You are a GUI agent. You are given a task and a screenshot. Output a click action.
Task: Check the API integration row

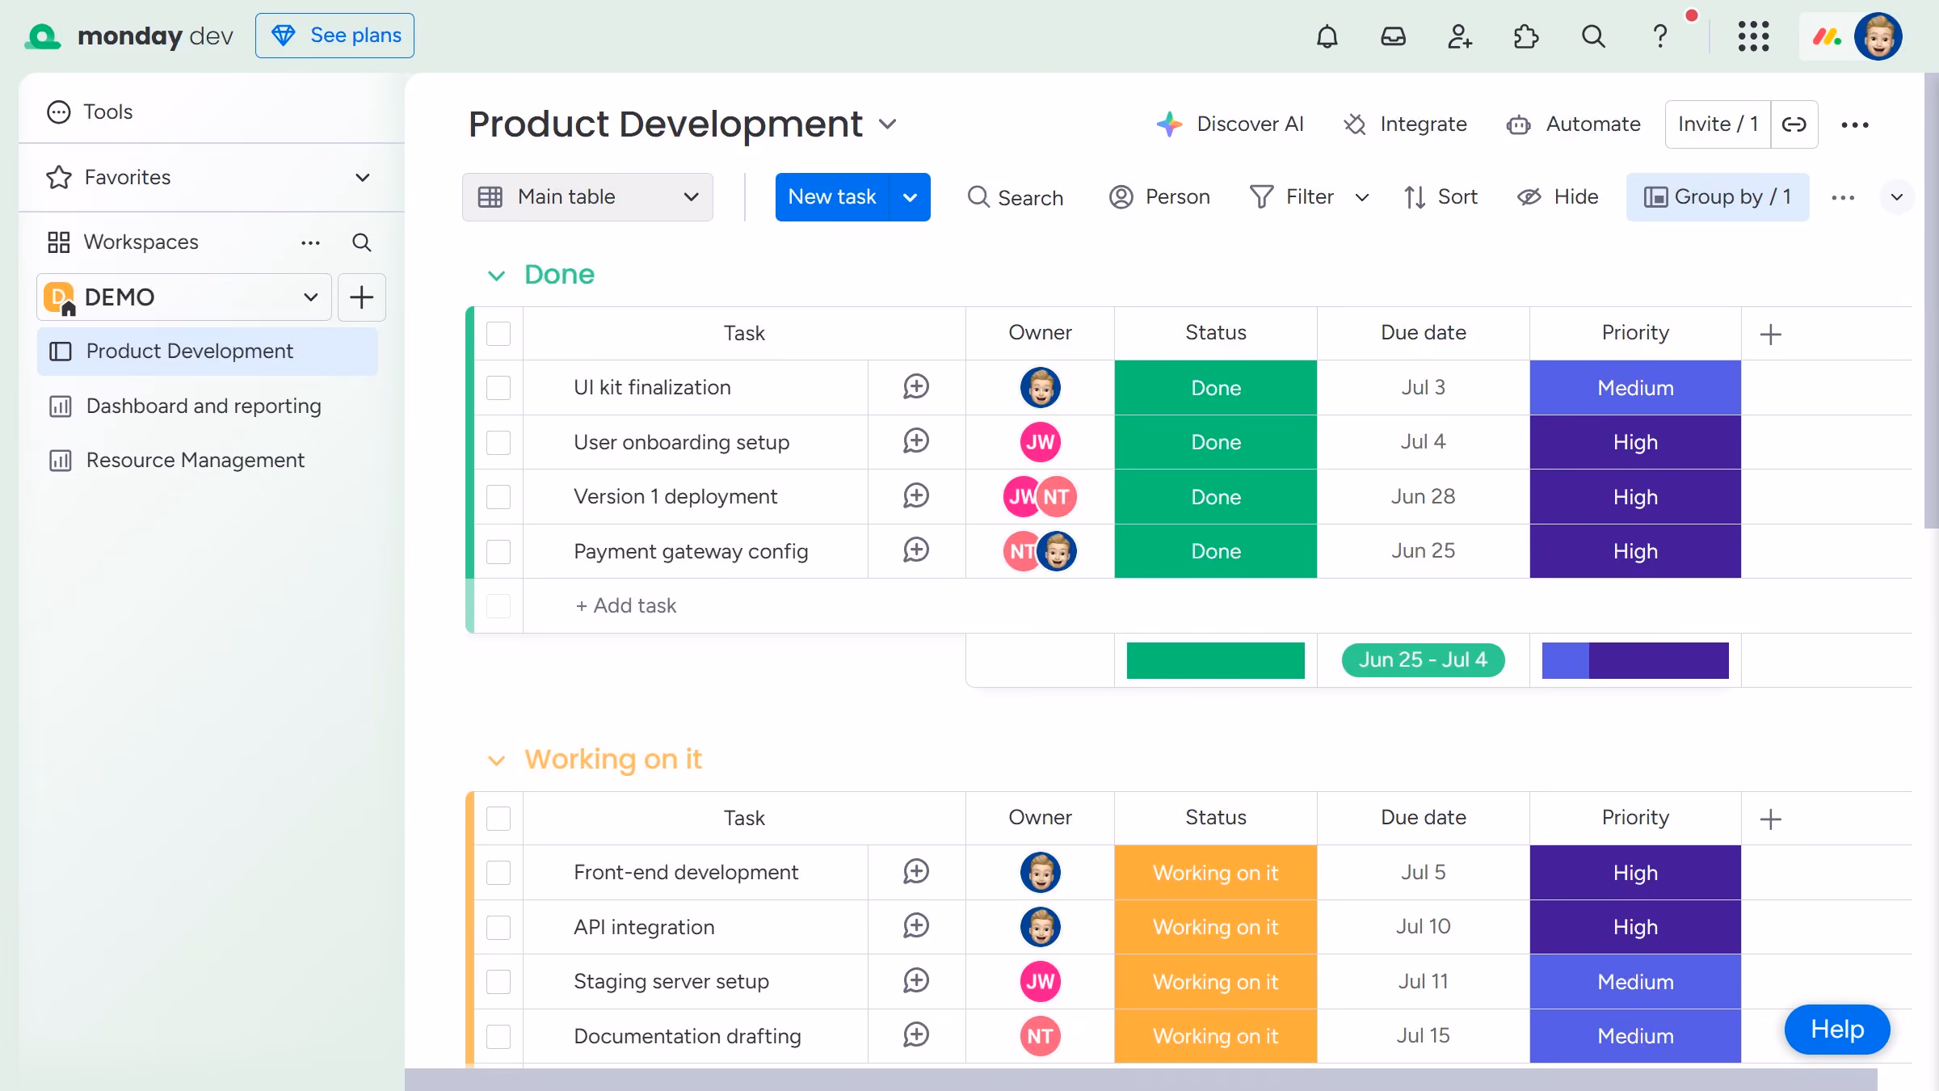pos(498,927)
